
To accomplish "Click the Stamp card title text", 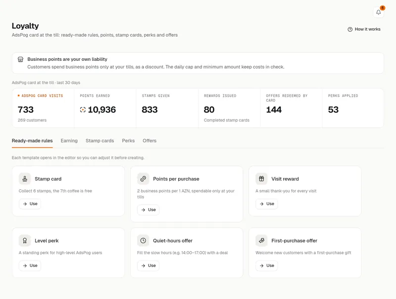I will [48, 179].
